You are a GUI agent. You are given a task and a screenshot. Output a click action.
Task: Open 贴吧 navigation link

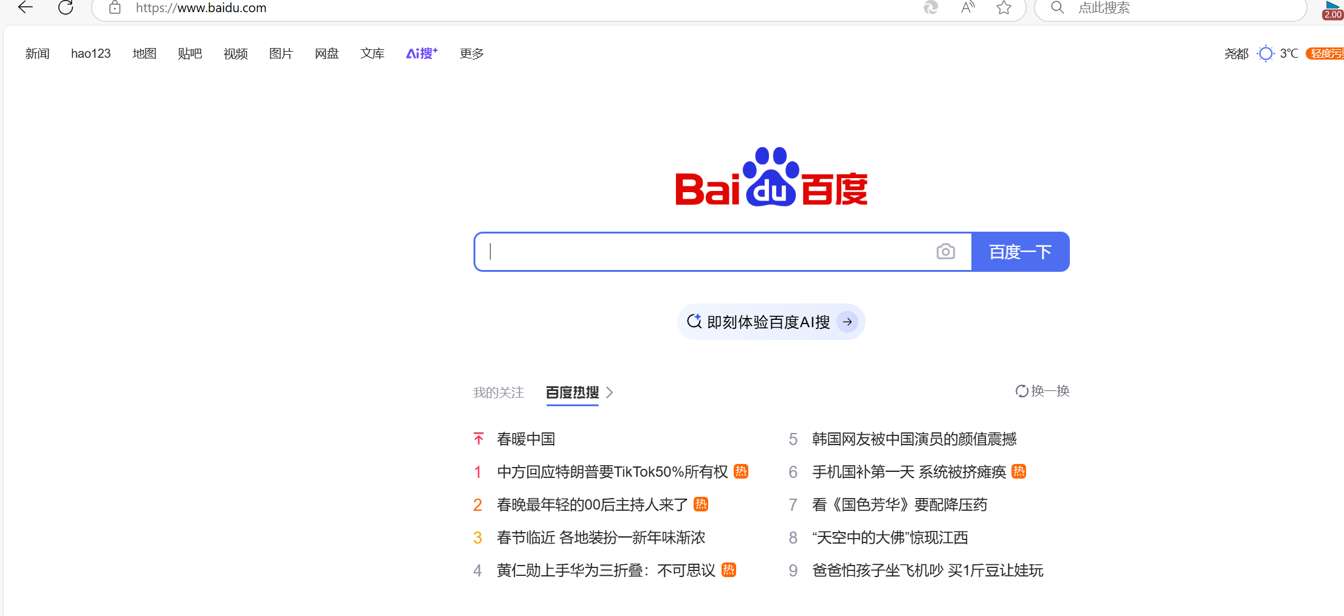pyautogui.click(x=190, y=54)
